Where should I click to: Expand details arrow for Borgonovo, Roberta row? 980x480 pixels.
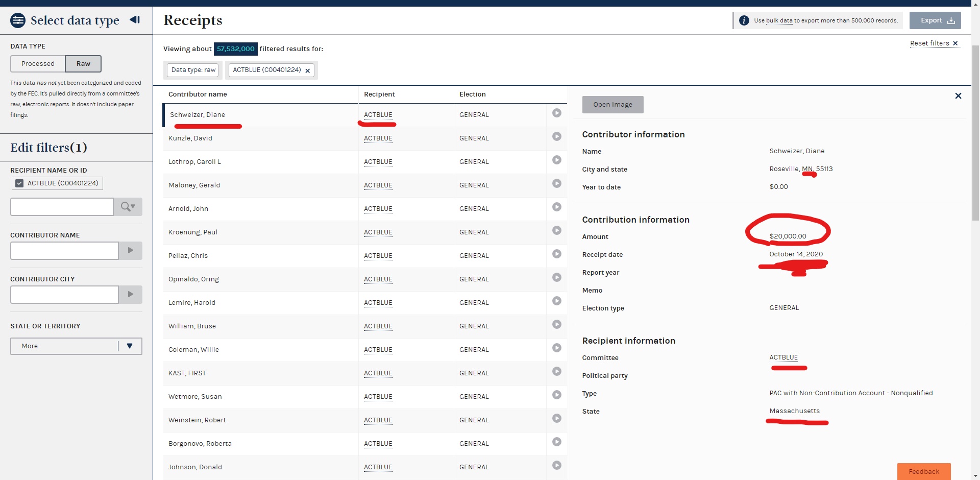(x=557, y=442)
